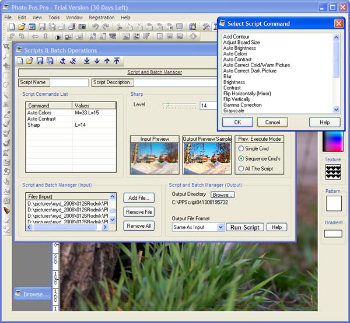Select the All The Script option
This screenshot has height=323, width=350.
coord(241,169)
